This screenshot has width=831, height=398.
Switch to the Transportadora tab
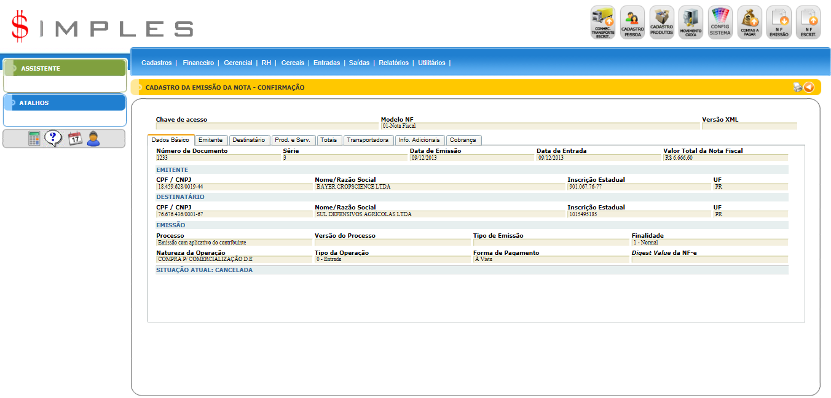(368, 140)
